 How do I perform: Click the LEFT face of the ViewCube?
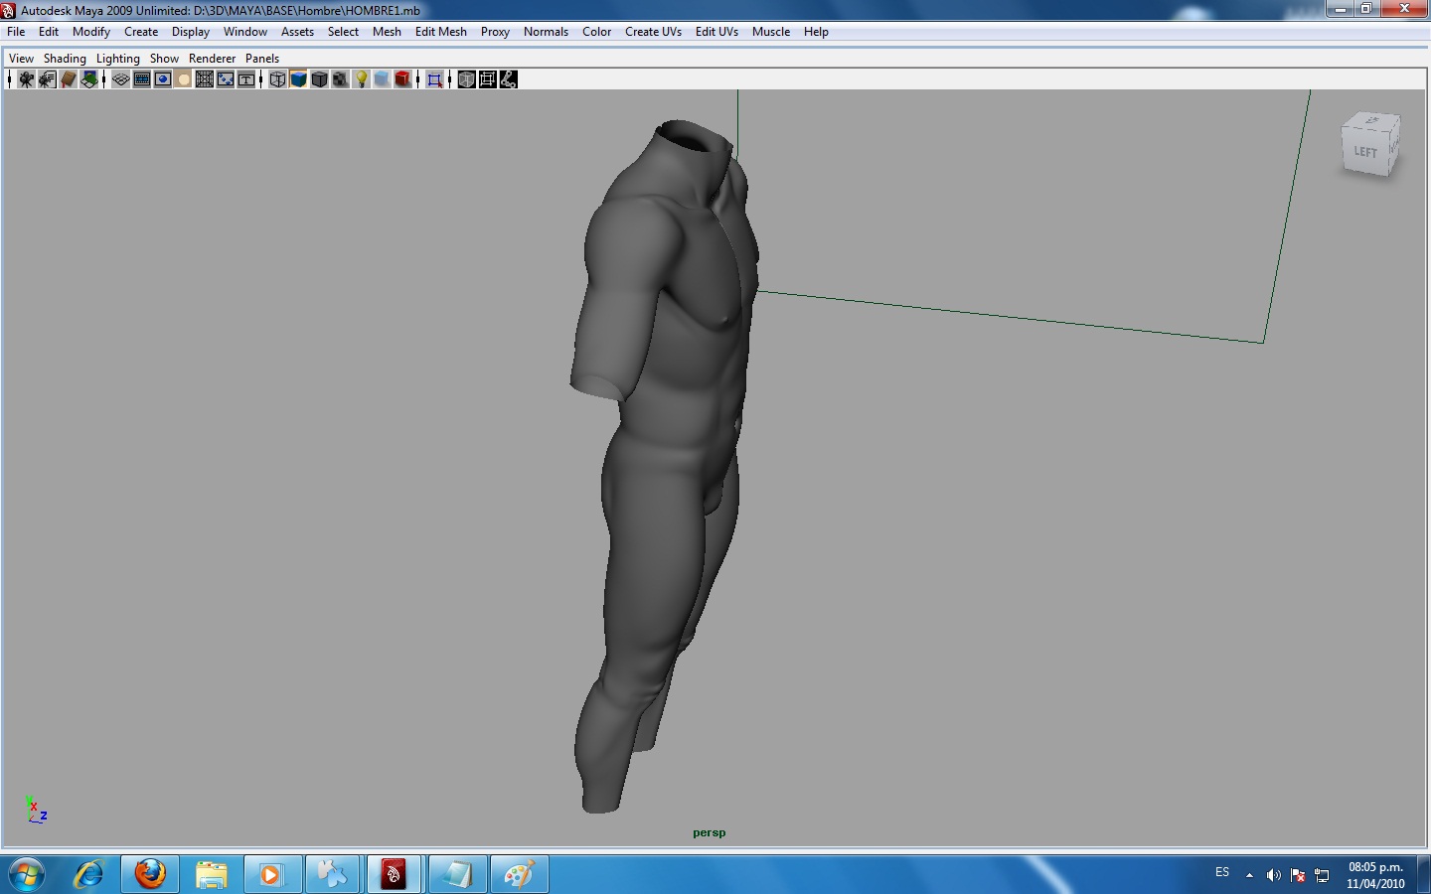(1365, 152)
